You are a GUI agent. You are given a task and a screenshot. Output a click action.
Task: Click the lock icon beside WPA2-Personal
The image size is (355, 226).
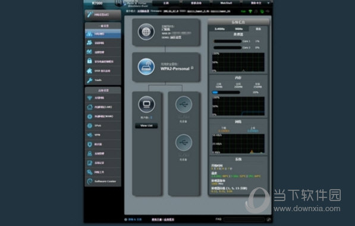pos(192,68)
